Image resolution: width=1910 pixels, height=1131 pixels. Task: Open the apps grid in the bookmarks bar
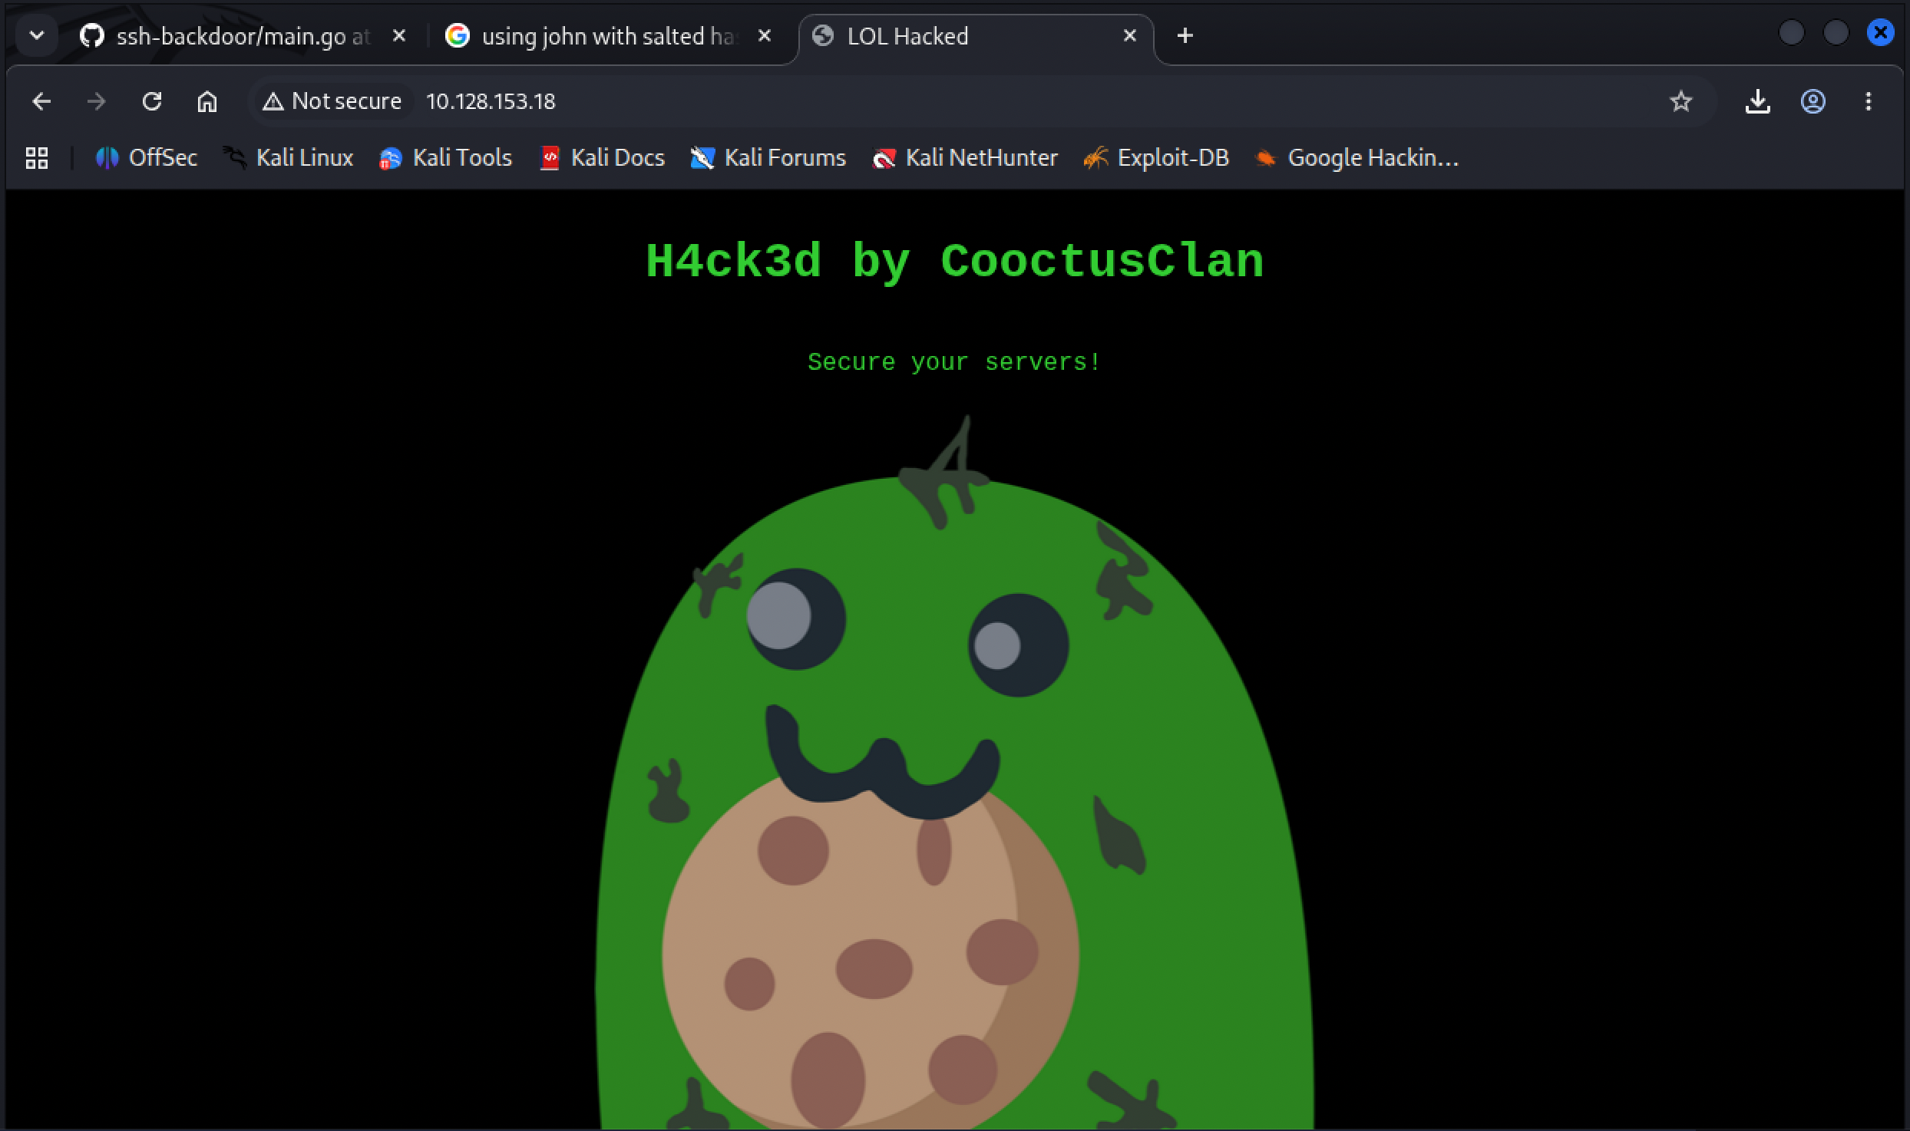37,158
